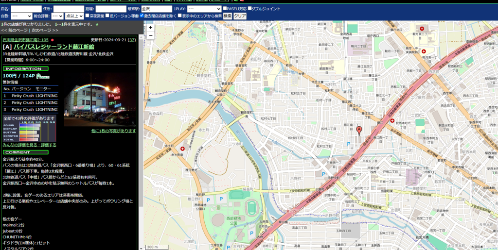Click 西部緑地公園 label on the map
This screenshot has width=498, height=250.
pos(234,221)
